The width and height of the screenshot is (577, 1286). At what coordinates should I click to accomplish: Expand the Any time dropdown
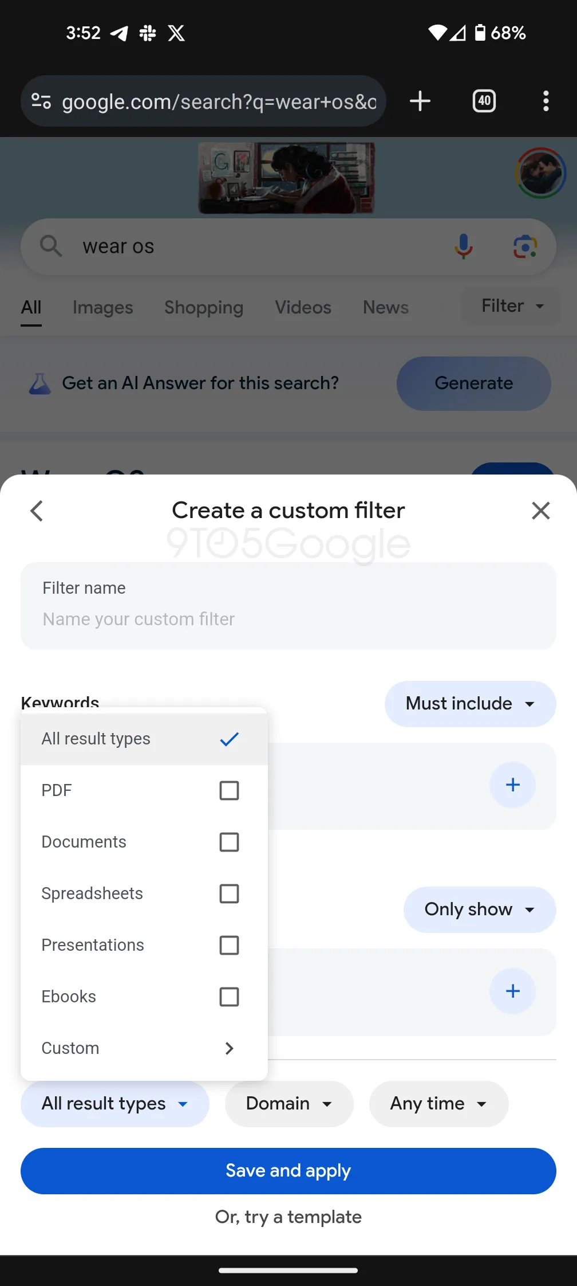[438, 1104]
